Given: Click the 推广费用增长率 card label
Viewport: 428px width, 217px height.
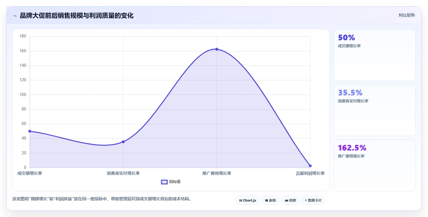Looking at the screenshot, I should (x=351, y=156).
